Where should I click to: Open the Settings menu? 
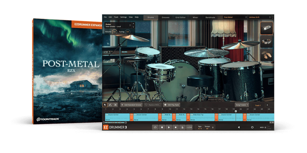(123, 17)
